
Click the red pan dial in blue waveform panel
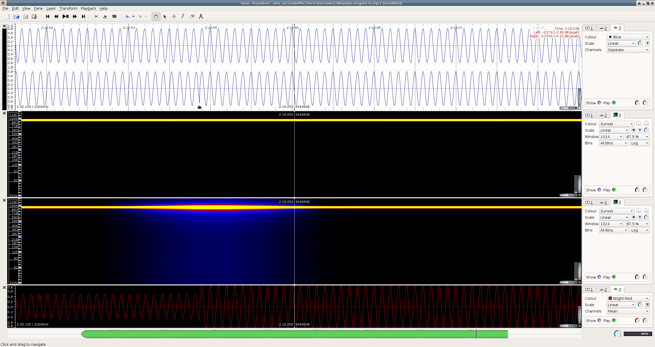coord(637,103)
